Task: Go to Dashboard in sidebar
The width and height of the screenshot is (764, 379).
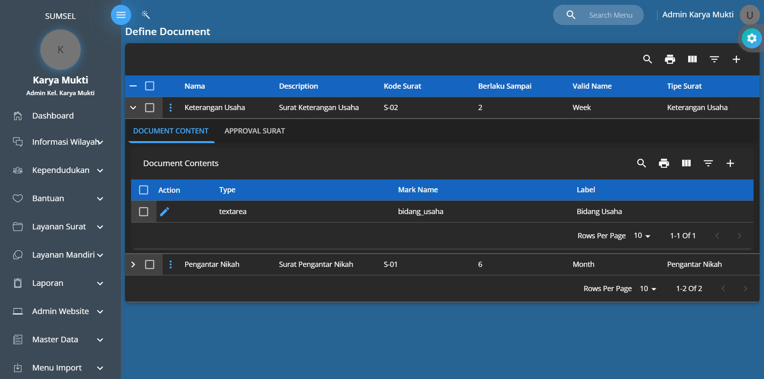Action: pos(53,116)
